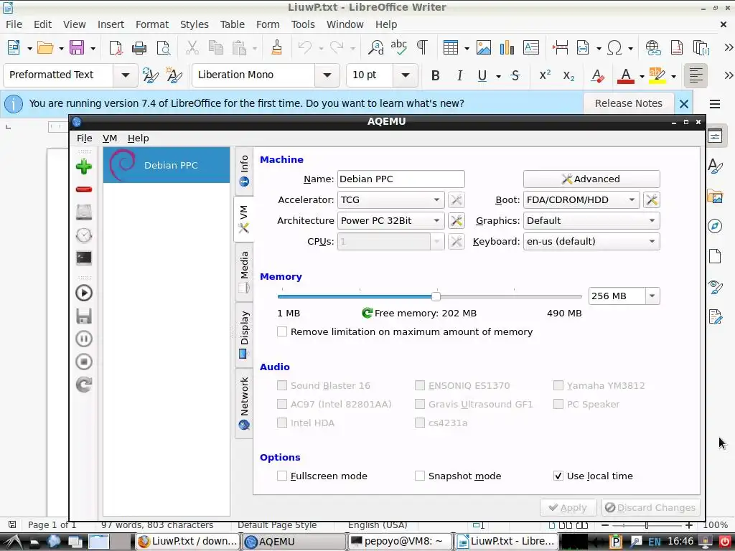This screenshot has width=735, height=551.
Task: Click the Bold formatting icon
Action: tap(436, 75)
